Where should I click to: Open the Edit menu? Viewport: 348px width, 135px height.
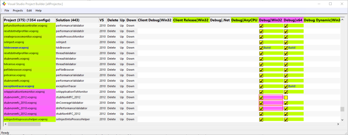(x=29, y=11)
